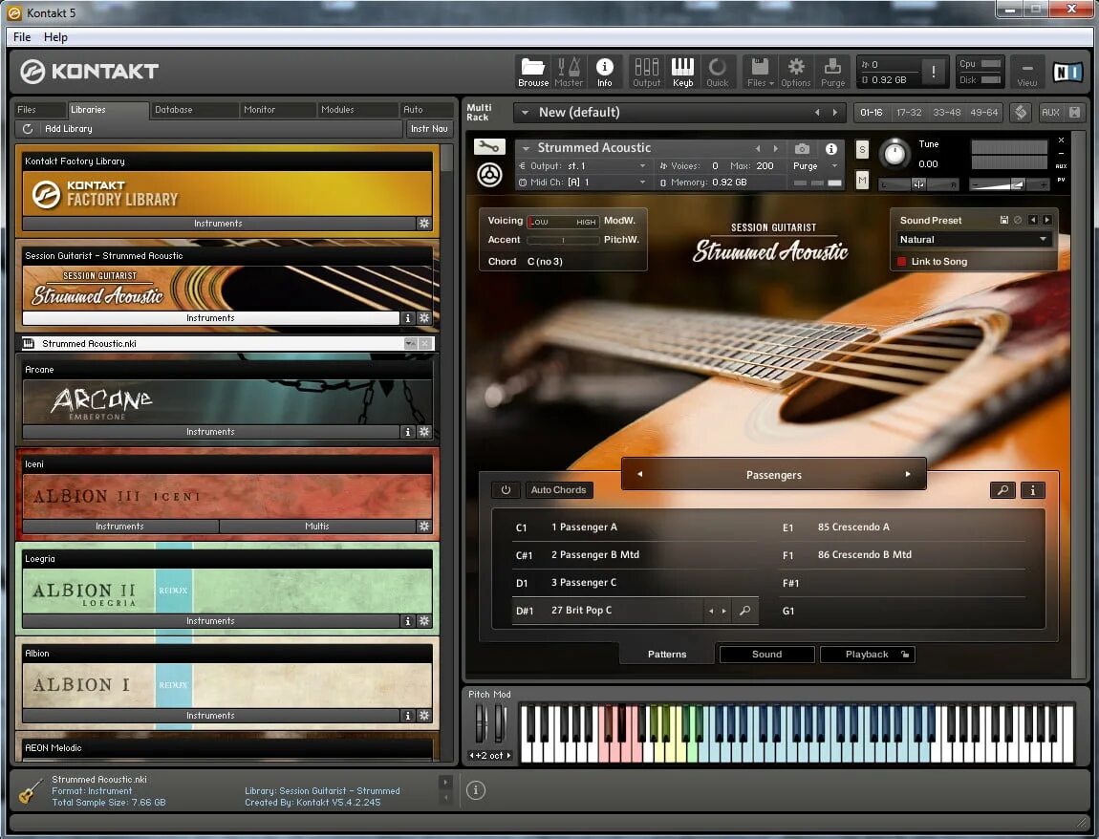The height and width of the screenshot is (839, 1099).
Task: Open the File menu
Action: point(22,37)
